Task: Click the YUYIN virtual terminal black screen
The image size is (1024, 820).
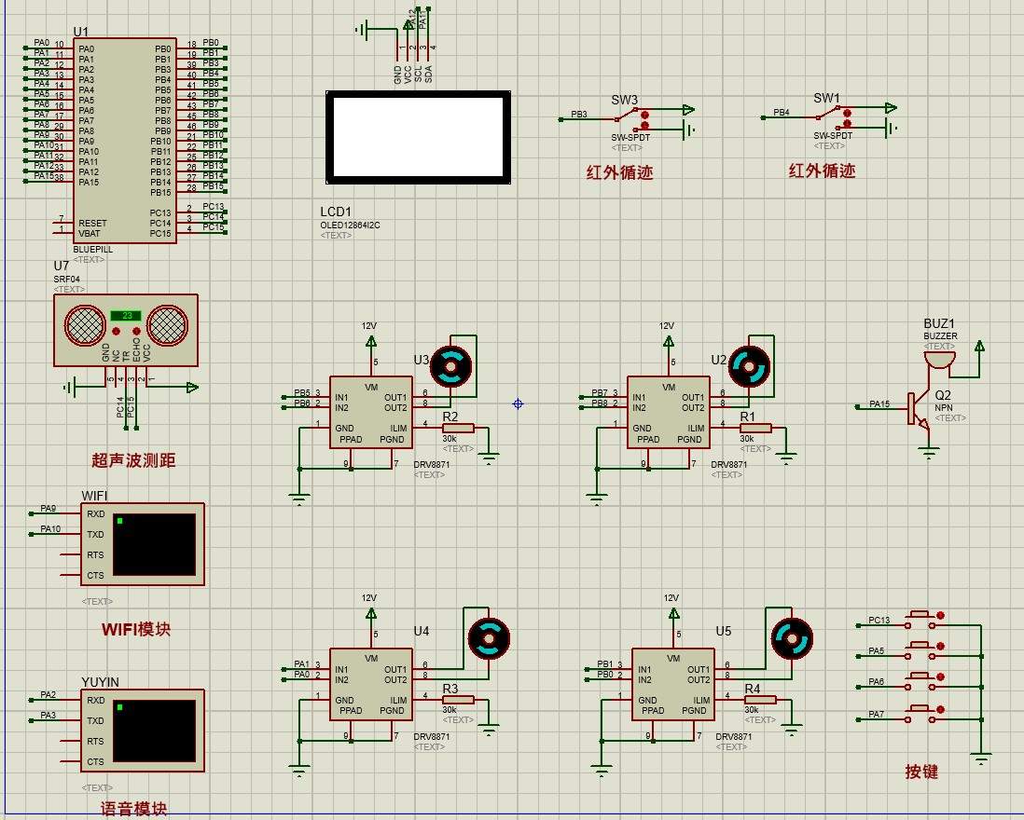Action: click(155, 731)
